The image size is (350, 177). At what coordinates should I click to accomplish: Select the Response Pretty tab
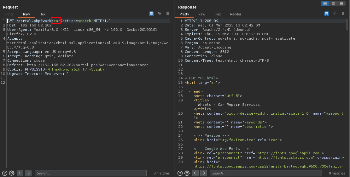pos(184,14)
